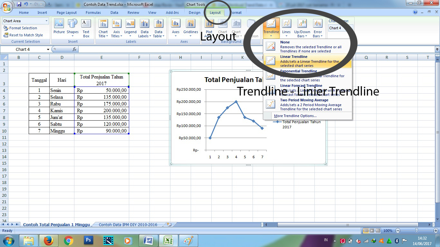Open Paint from the taskbar

188,241
